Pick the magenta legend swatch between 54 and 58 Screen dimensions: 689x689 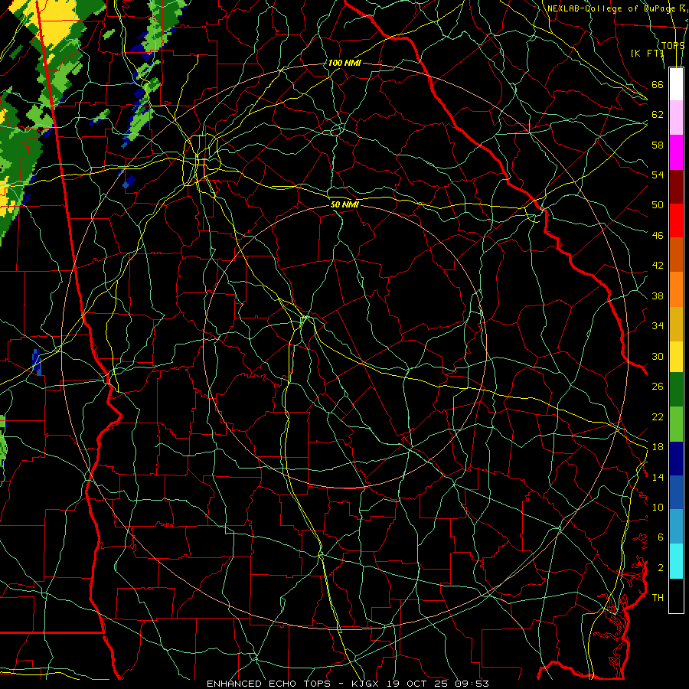676,152
